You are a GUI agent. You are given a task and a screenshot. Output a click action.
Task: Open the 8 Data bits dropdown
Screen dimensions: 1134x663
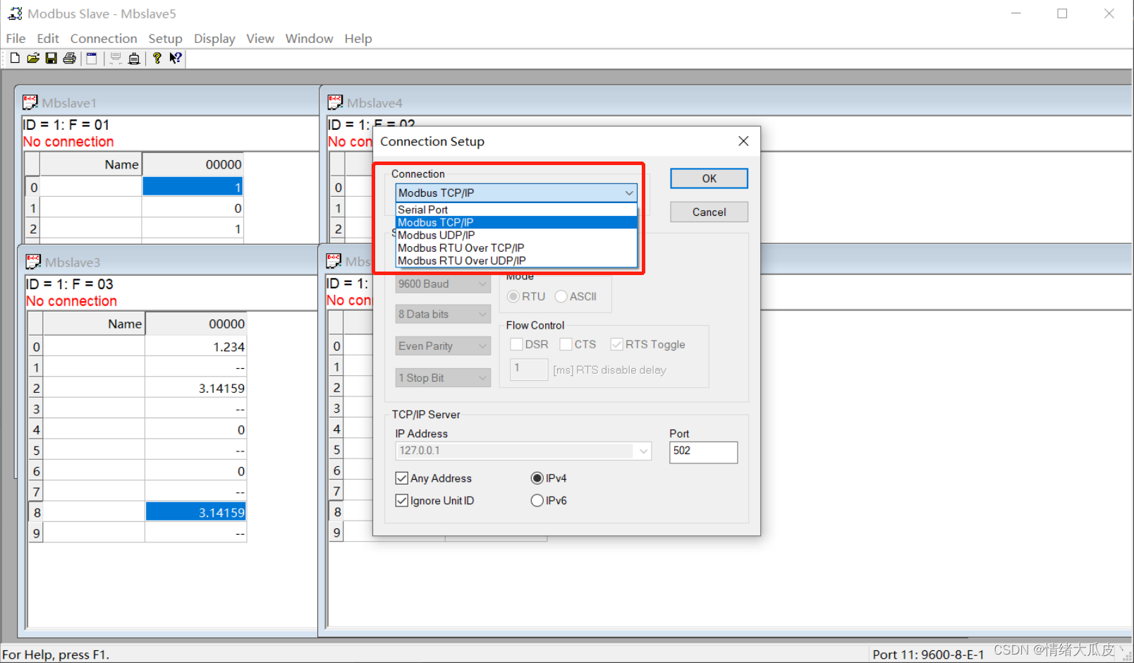tap(443, 314)
